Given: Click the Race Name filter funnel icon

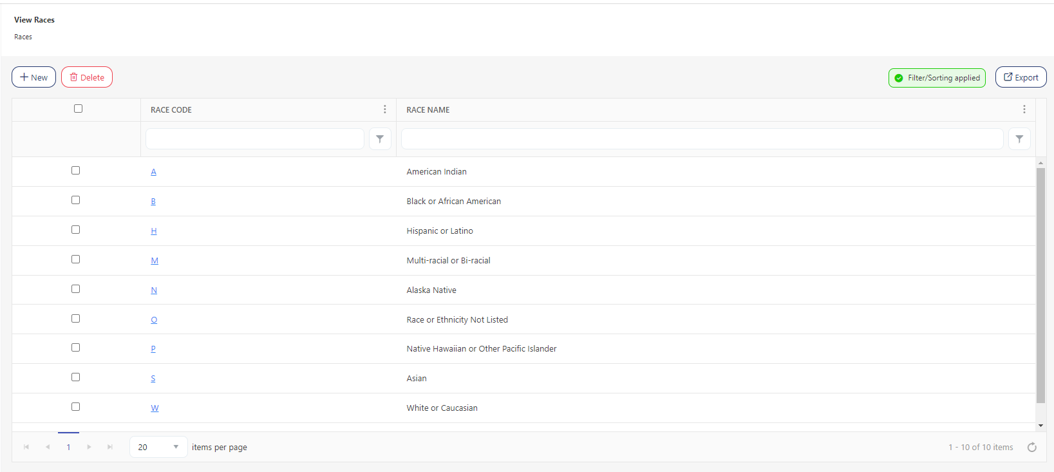Looking at the screenshot, I should (1019, 139).
